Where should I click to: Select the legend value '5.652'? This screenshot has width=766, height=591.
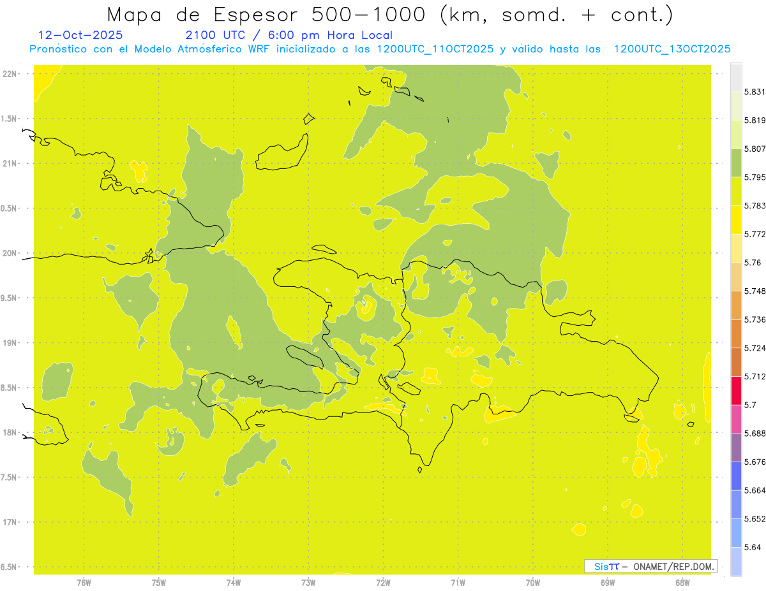[755, 519]
